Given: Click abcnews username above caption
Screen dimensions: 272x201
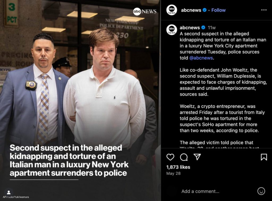Looking at the screenshot, I should click(x=190, y=27).
